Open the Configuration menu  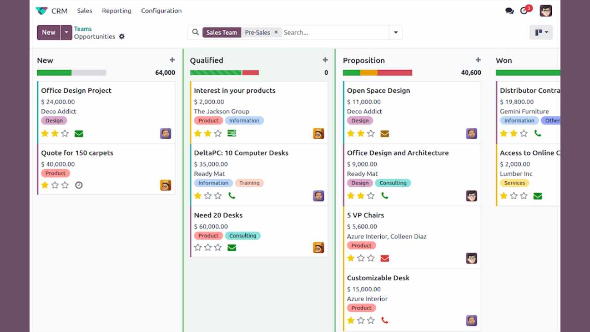[161, 11]
